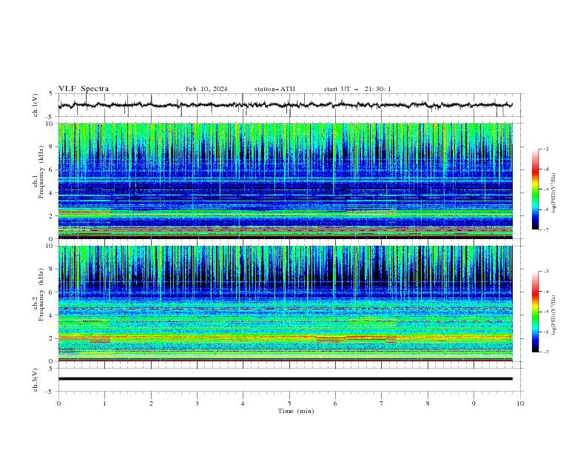Click the "4" kHz tick on ch.2 axis
The width and height of the screenshot is (586, 453).
(x=52, y=315)
